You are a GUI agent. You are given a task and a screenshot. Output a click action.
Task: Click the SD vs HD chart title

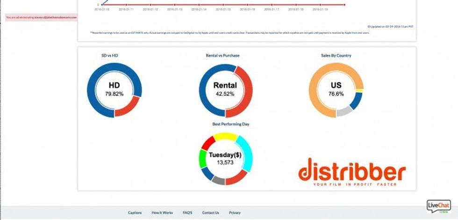pos(110,55)
